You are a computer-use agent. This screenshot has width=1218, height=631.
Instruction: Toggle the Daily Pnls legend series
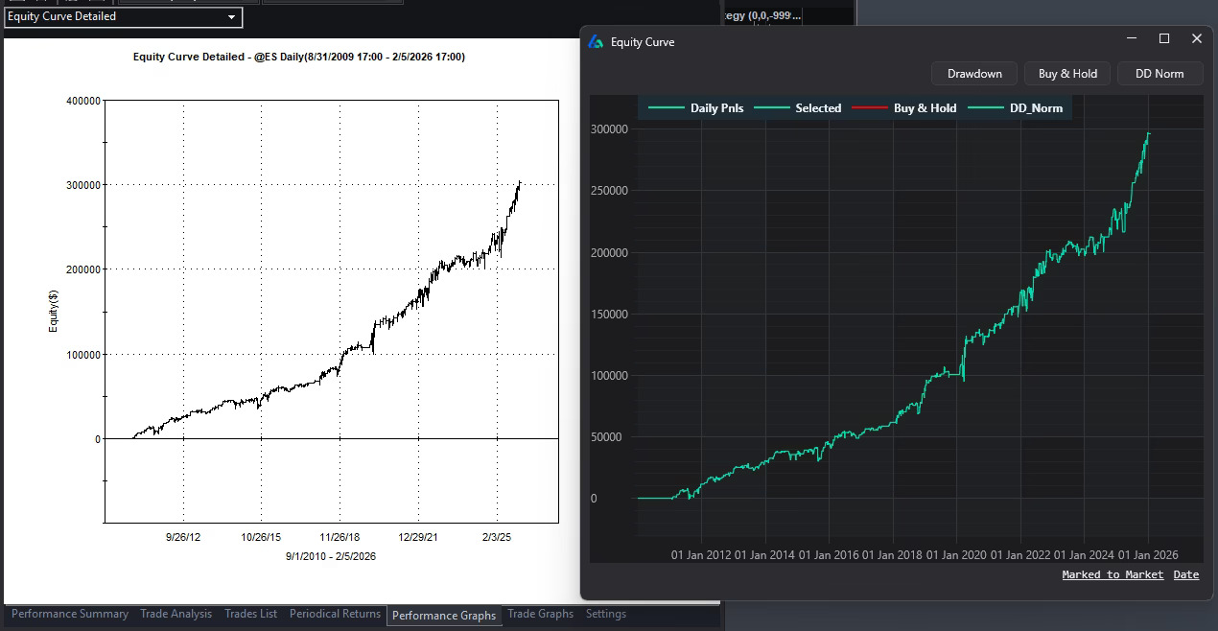tap(696, 108)
